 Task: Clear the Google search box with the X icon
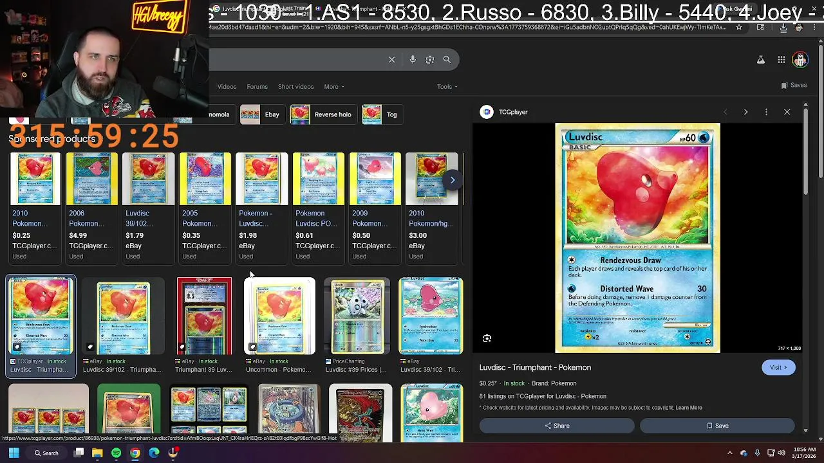pos(391,59)
